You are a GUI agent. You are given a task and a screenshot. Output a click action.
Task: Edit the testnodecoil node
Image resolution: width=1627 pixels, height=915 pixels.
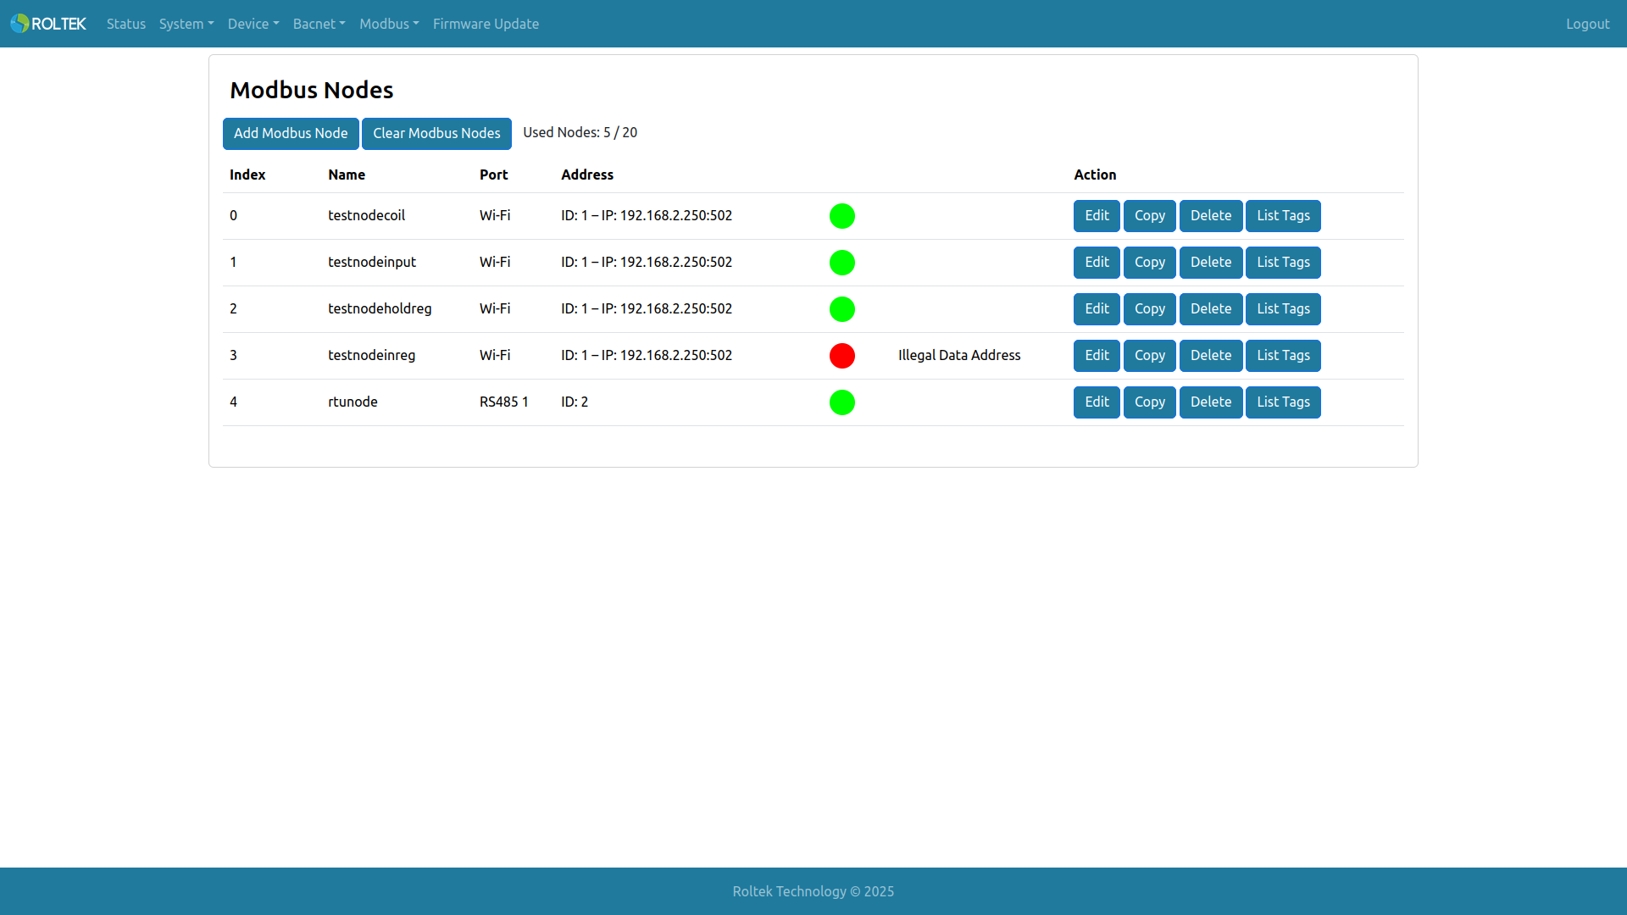coord(1097,216)
